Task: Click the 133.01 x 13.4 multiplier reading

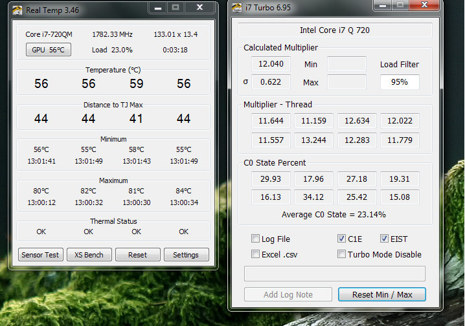Action: point(176,34)
